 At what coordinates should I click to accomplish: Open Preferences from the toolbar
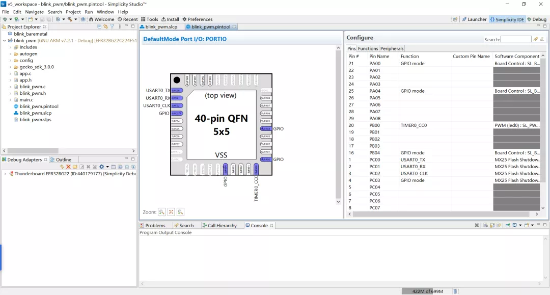click(x=197, y=19)
